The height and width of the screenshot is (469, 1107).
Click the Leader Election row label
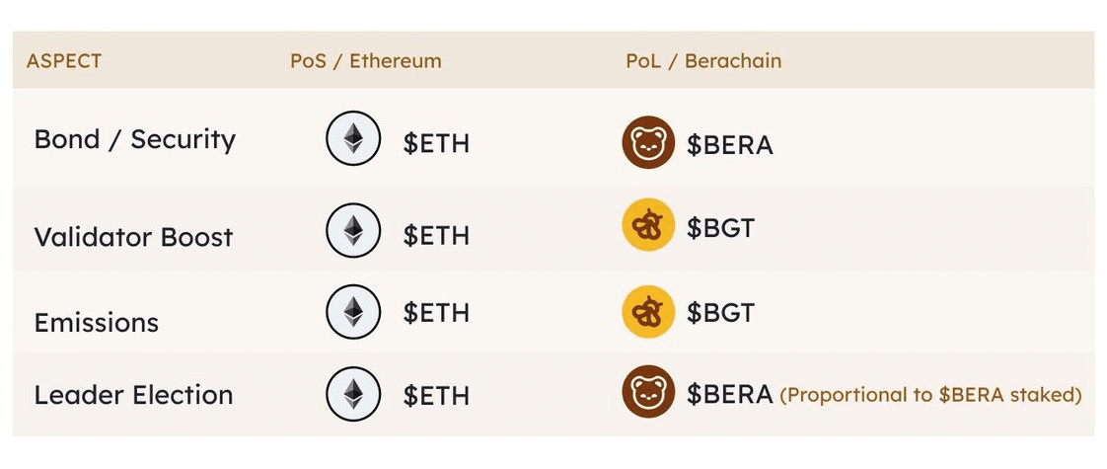coord(133,395)
